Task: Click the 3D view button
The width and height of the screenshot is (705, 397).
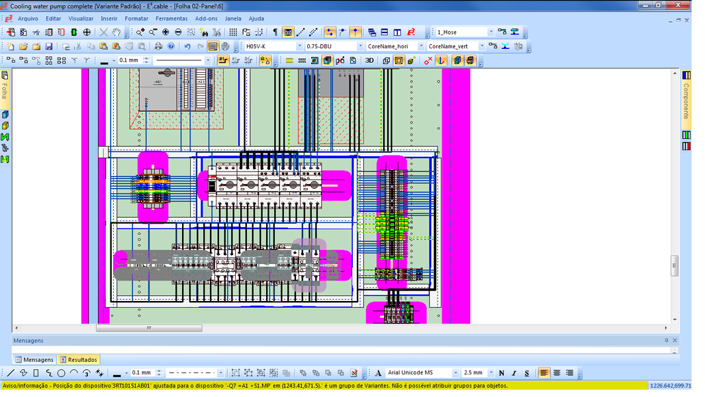Action: [369, 61]
